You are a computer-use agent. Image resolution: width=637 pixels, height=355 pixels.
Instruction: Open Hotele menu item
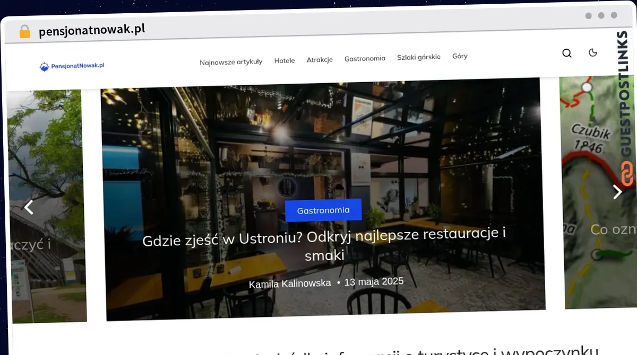coord(285,61)
